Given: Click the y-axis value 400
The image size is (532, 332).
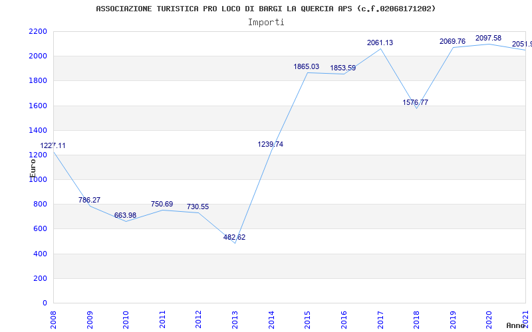Looking at the screenshot, I should pyautogui.click(x=41, y=254).
